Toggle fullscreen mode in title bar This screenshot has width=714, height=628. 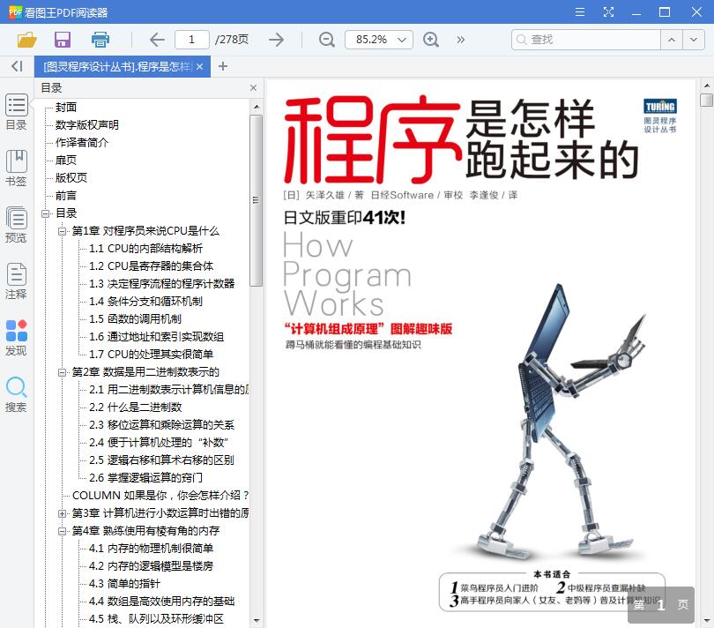[x=608, y=11]
